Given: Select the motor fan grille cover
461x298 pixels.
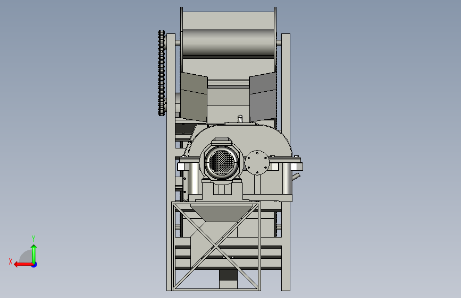Looking at the screenshot, I should click(221, 162).
